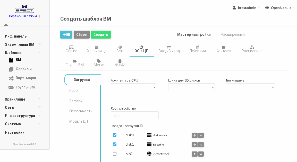Click the back-to-list arrow button
The height and width of the screenshot is (162, 297).
point(66,34)
